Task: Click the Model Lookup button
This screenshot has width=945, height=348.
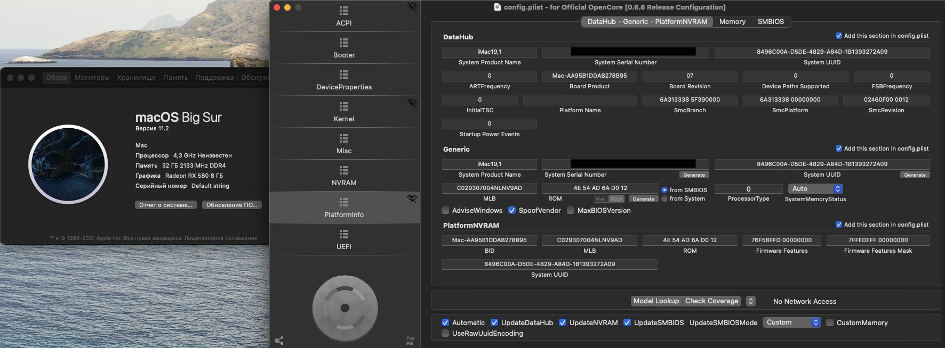Action: (656, 301)
